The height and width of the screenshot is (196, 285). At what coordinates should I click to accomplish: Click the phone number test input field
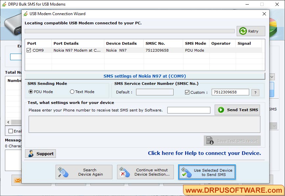tap(189, 110)
